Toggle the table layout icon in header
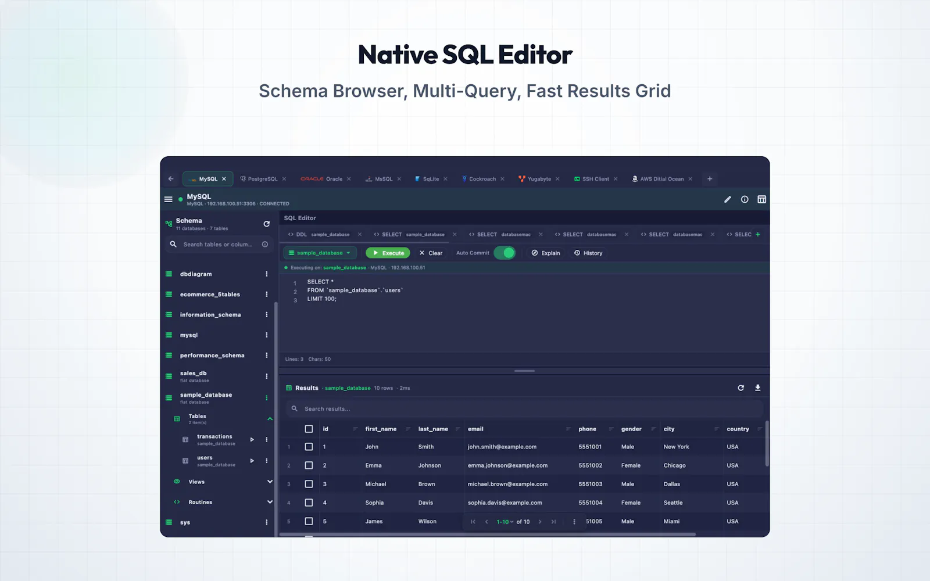 (761, 199)
